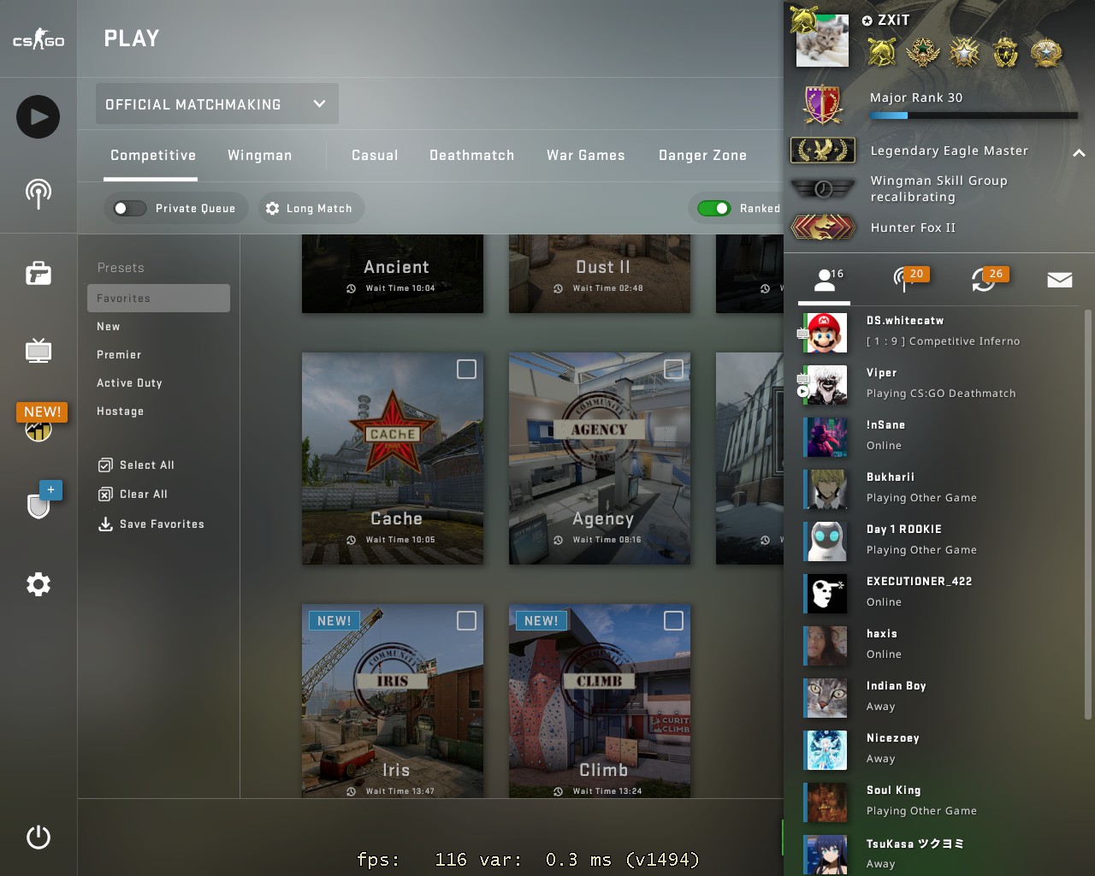Check the Cache map checkbox
1095x876 pixels.
click(466, 369)
